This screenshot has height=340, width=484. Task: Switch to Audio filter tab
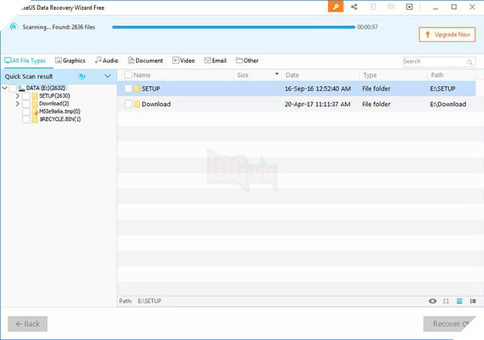click(x=107, y=61)
